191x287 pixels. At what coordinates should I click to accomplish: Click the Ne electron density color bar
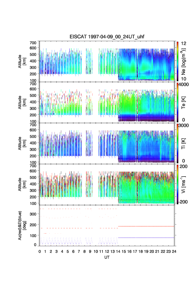(178, 61)
